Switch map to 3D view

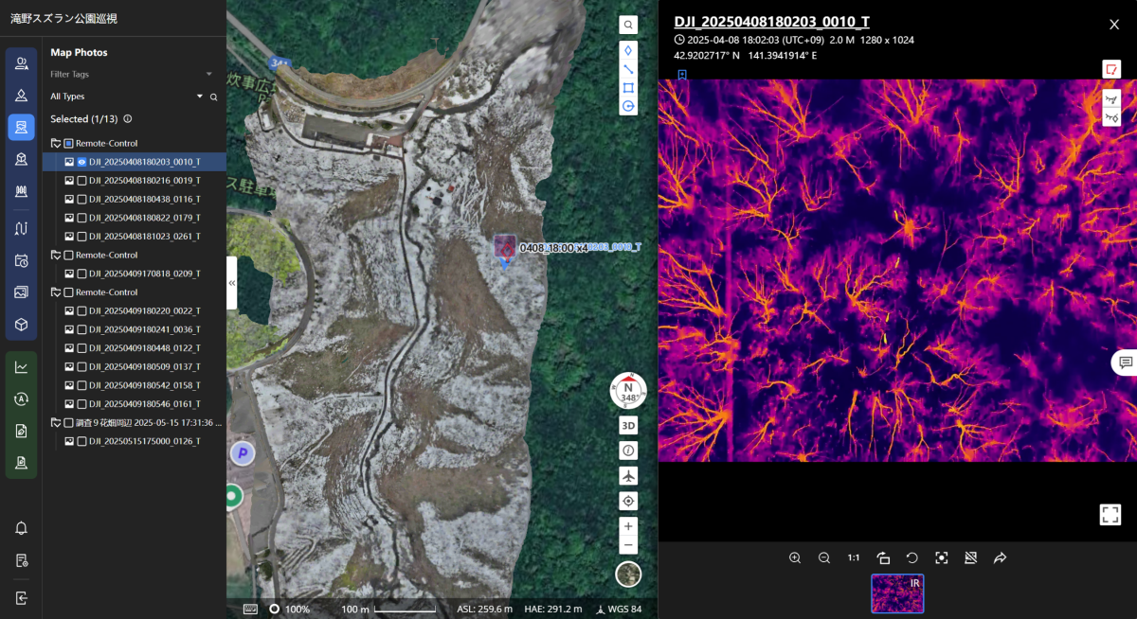tap(628, 425)
